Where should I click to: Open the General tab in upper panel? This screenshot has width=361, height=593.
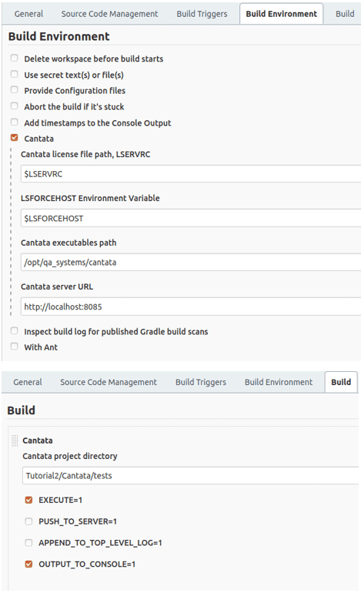(28, 14)
